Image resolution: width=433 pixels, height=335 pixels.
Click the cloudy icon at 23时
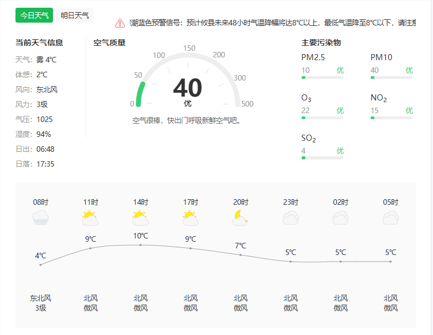pos(291,217)
